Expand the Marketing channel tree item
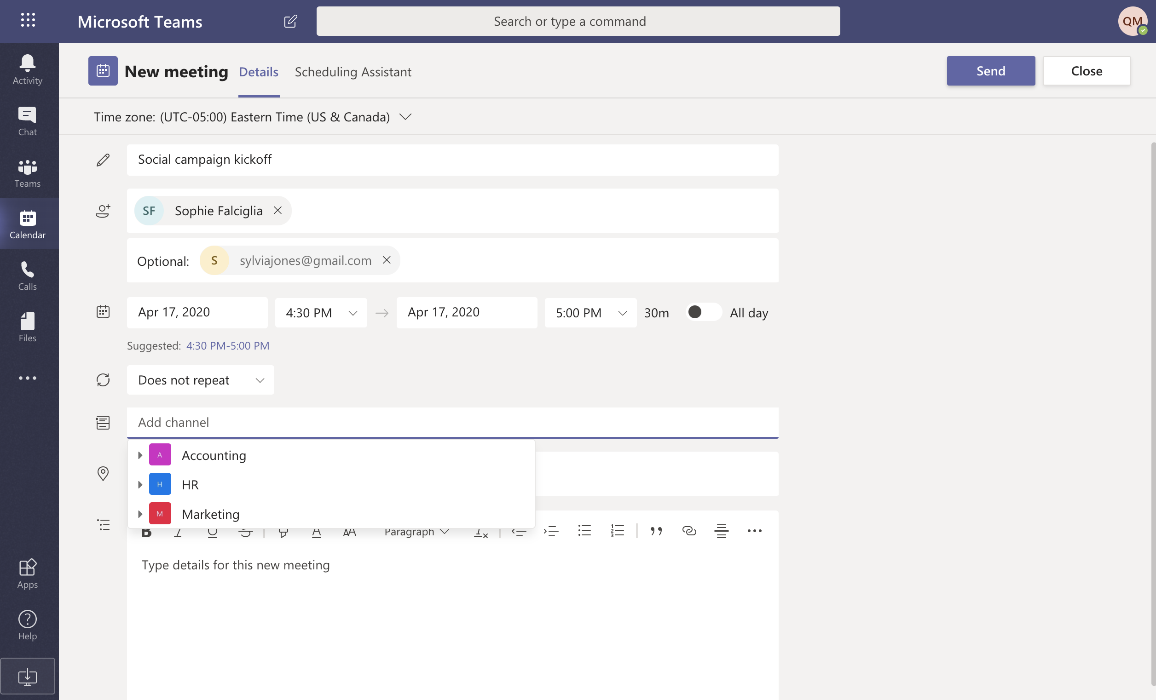The height and width of the screenshot is (700, 1156). click(139, 513)
